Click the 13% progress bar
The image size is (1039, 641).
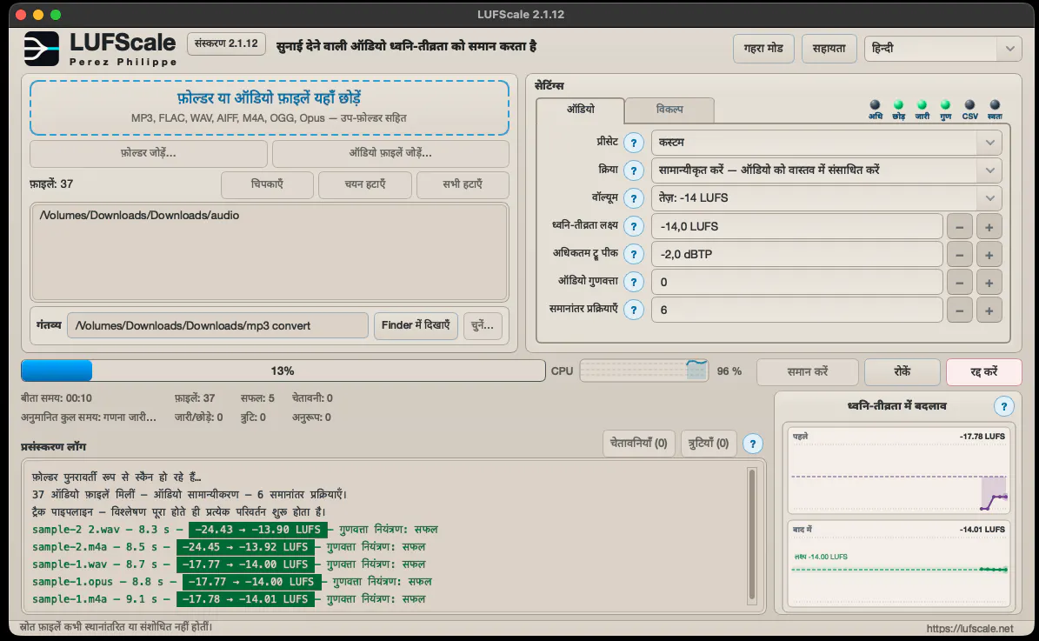pos(283,371)
